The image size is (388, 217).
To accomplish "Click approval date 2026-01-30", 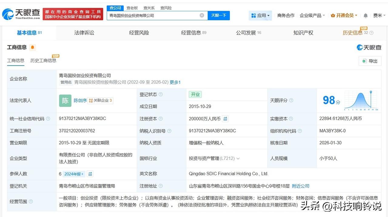I will coord(331,143).
